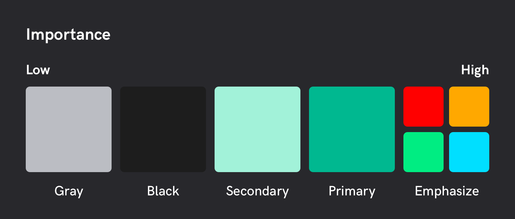Select the "Secondary" label text
The width and height of the screenshot is (515, 219).
(257, 191)
